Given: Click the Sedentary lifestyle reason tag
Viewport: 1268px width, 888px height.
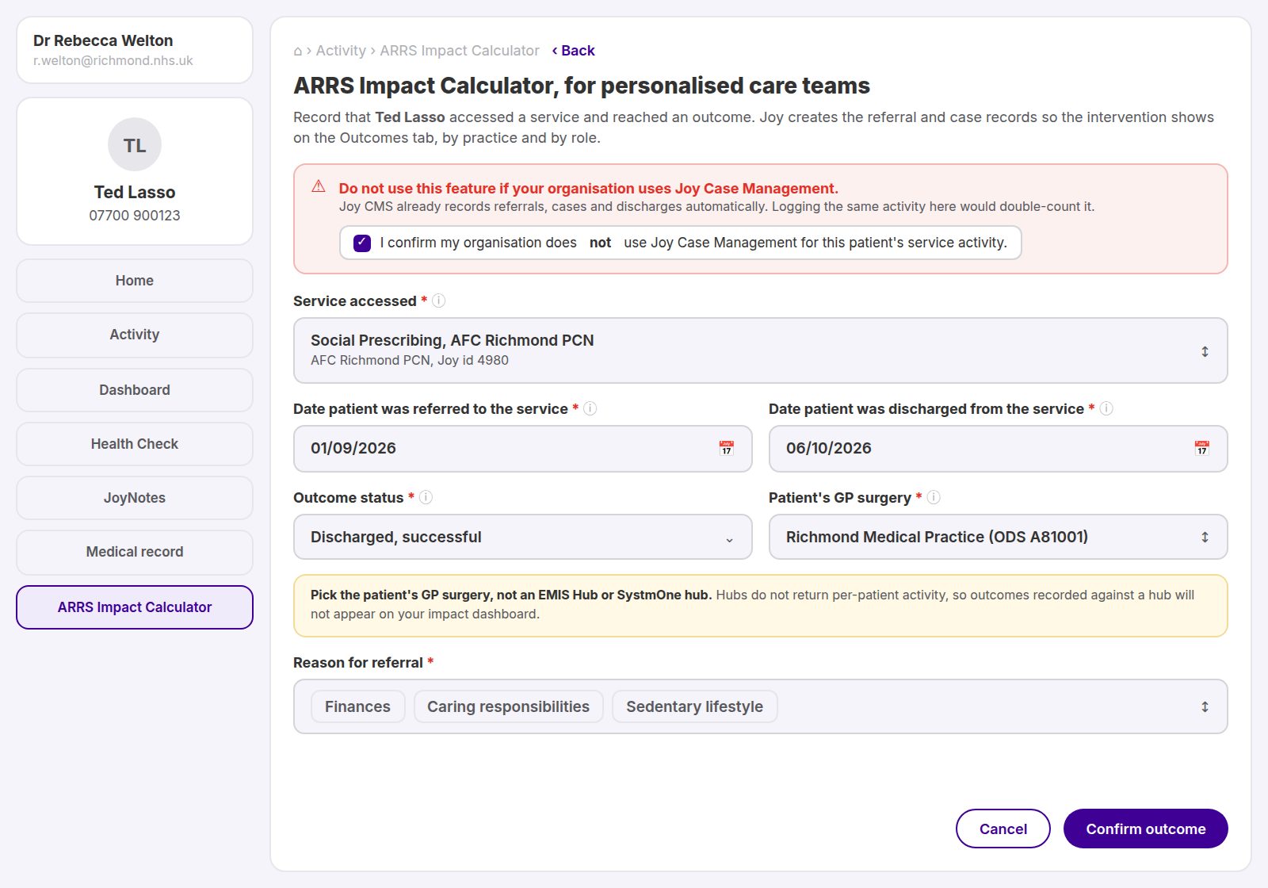Looking at the screenshot, I should click(x=694, y=706).
